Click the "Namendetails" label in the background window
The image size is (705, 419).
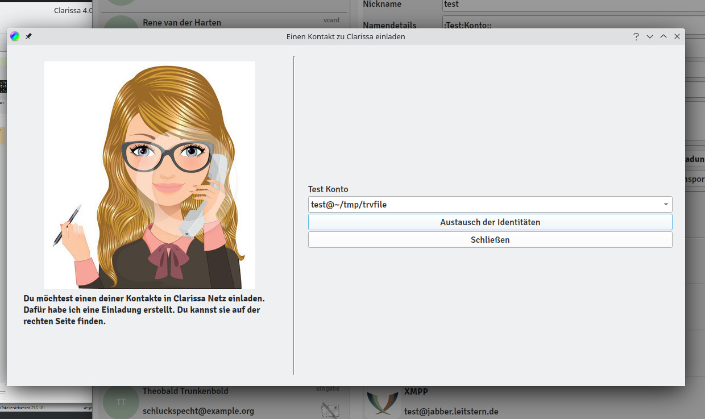click(x=389, y=26)
